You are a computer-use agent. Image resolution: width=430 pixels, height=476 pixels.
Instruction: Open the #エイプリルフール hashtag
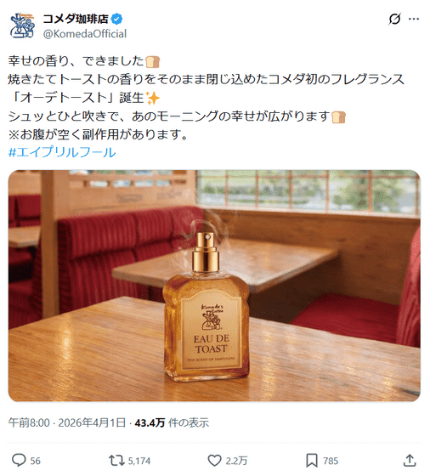[x=62, y=152]
